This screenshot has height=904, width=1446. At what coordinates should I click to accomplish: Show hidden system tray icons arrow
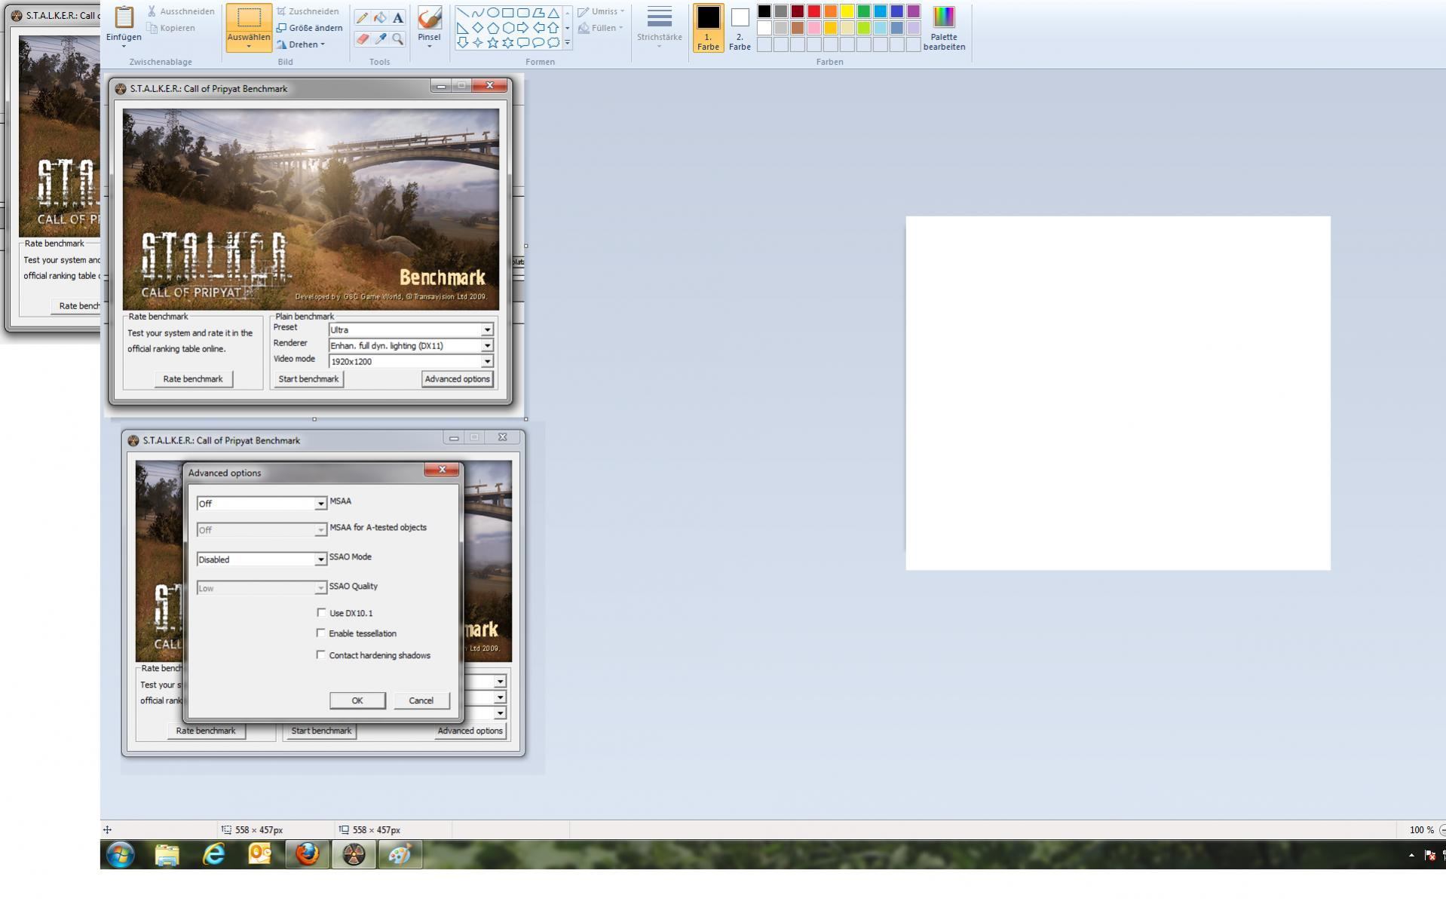point(1411,855)
